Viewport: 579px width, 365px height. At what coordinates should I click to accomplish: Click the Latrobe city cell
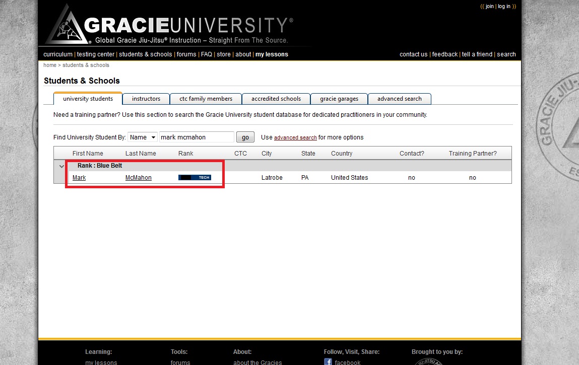pyautogui.click(x=272, y=178)
